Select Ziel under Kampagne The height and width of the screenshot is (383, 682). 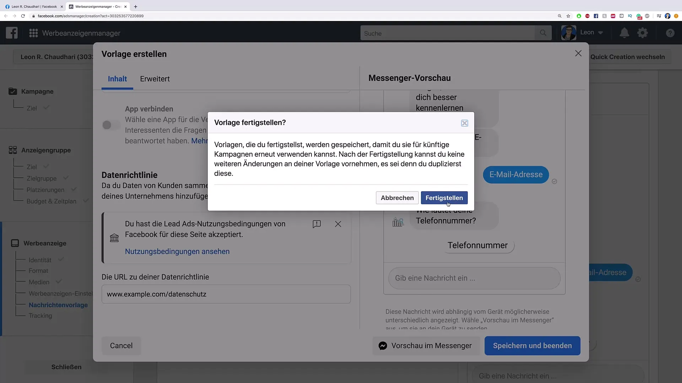tap(32, 108)
